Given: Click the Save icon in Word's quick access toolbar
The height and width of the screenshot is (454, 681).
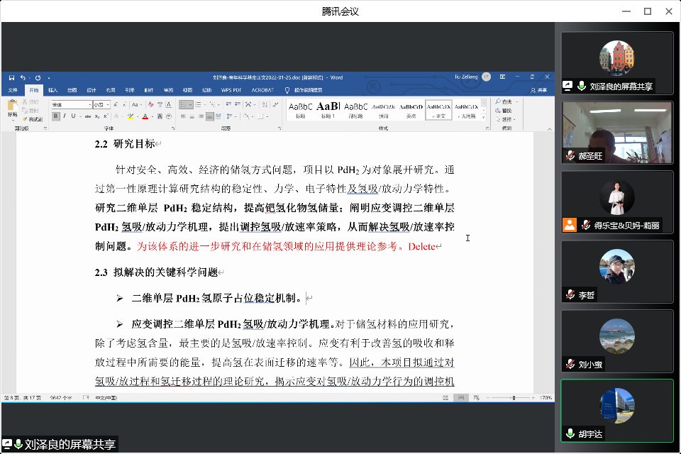Looking at the screenshot, I should 12,77.
